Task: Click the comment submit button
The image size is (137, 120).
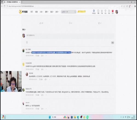Action: point(113,43)
